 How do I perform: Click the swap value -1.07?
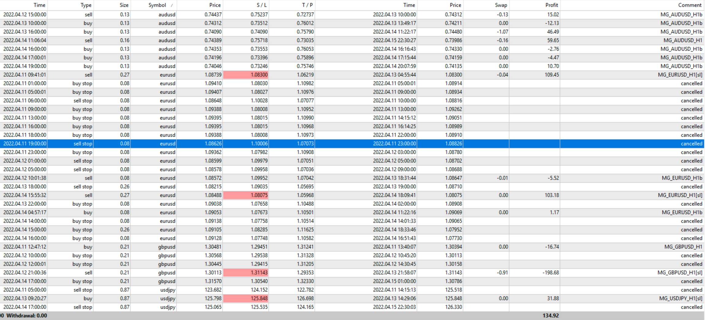pyautogui.click(x=502, y=32)
